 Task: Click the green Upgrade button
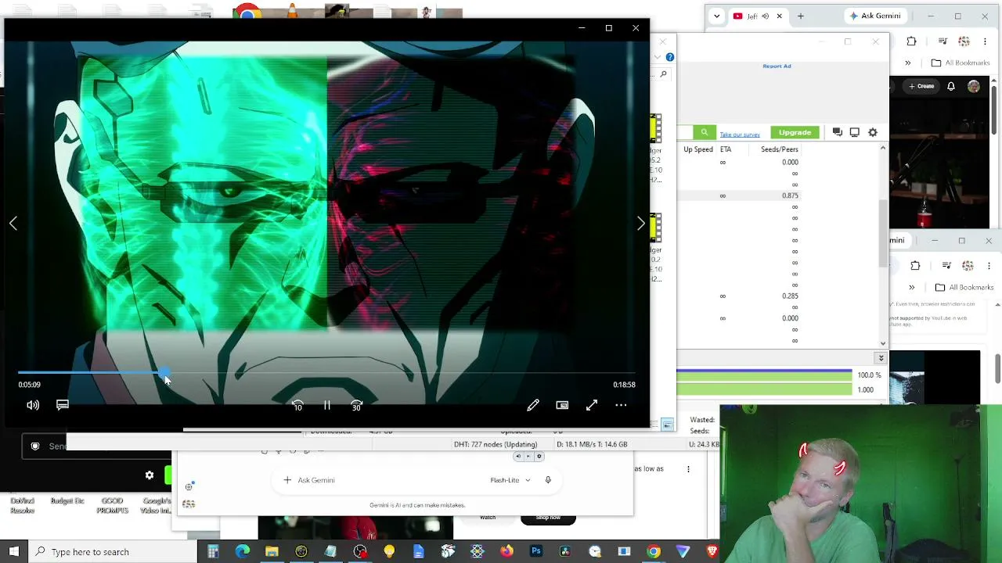coord(795,132)
